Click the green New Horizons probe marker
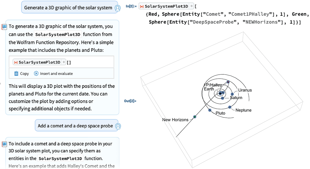This screenshot has width=310, height=169. click(195, 117)
